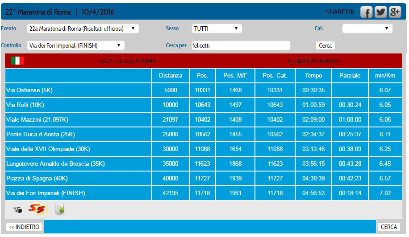Open the video camera icon

18,210
